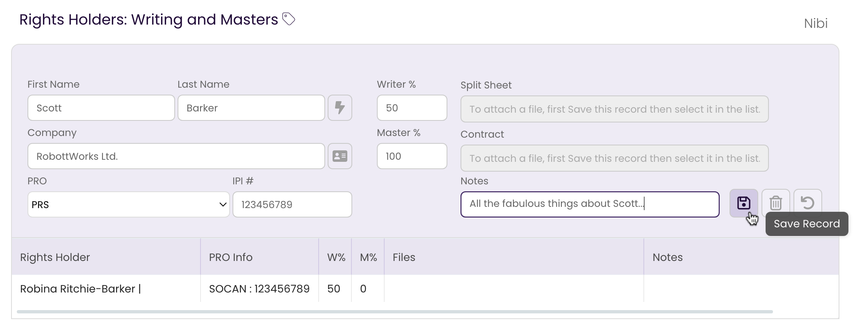Click the Master % field showing 100

412,156
